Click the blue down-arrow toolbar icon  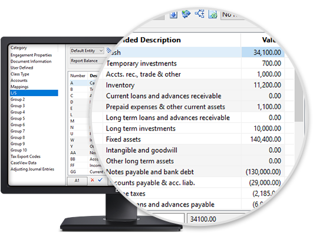click(173, 15)
